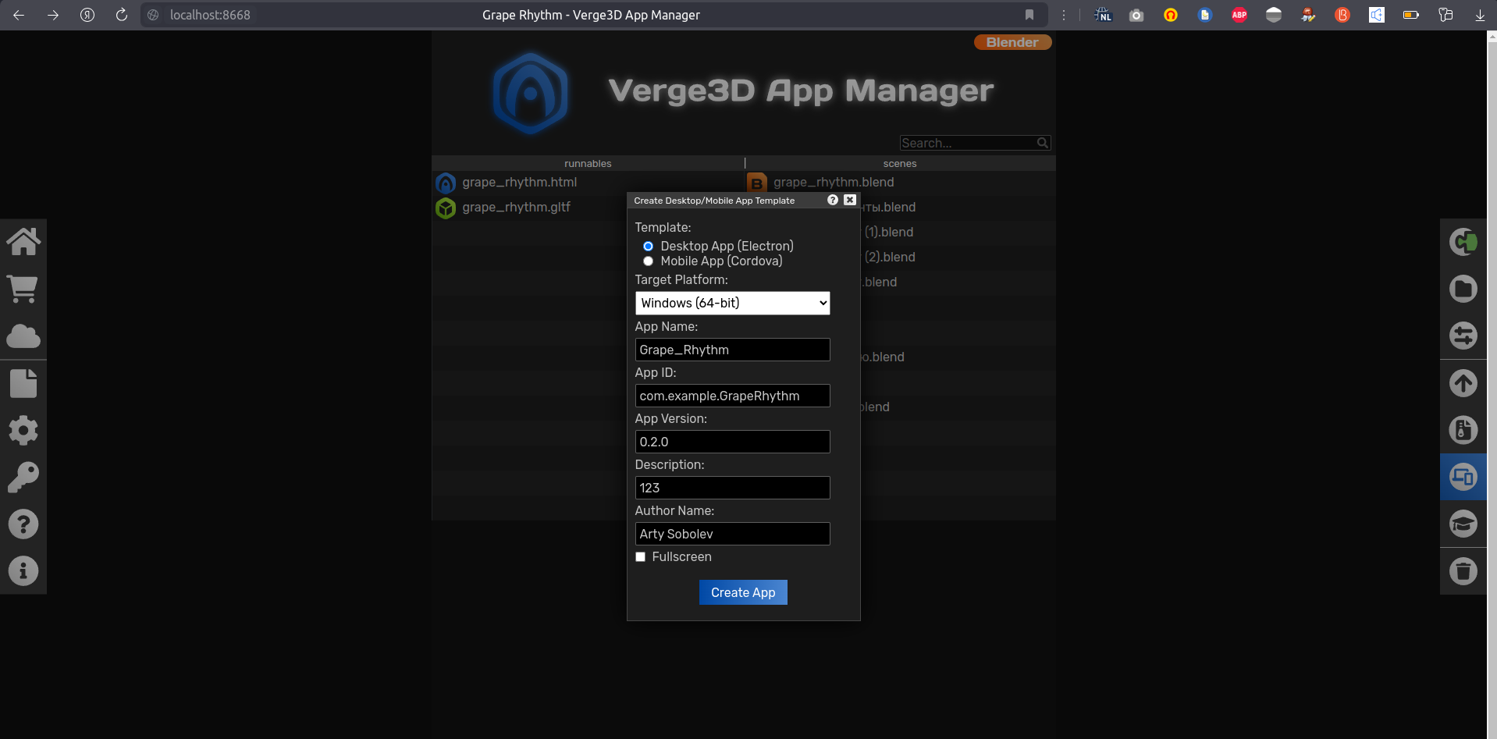
Task: Click the Search box in App Manager
Action: pos(968,143)
